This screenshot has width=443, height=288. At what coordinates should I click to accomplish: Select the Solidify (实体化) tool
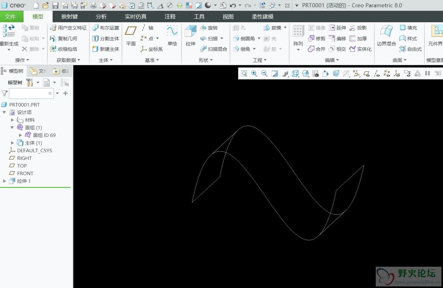tap(360, 49)
